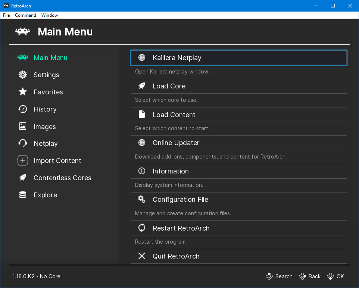
Task: Click the '1.16.0.K2 - No Core' version text
Action: [x=37, y=276]
